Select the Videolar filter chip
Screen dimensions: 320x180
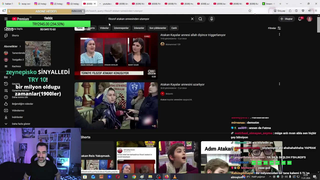click(104, 28)
